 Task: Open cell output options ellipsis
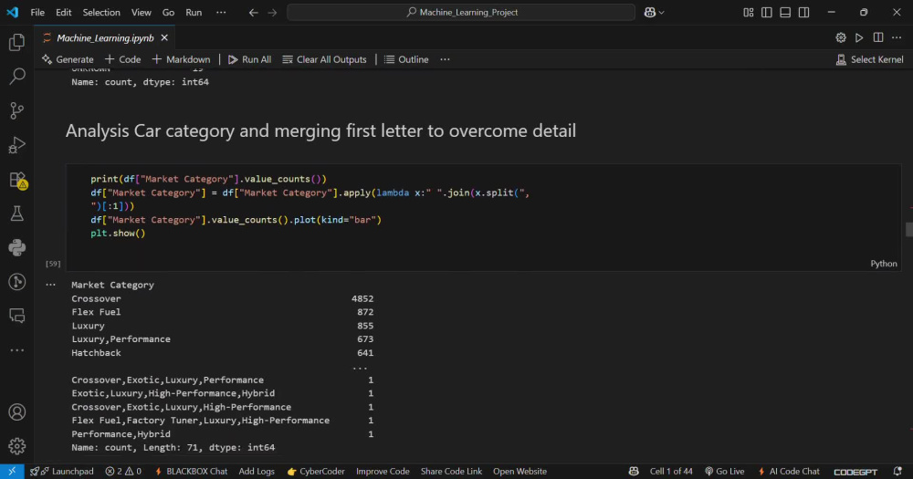50,285
